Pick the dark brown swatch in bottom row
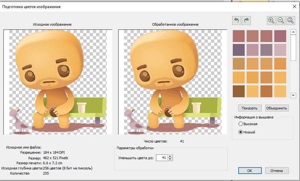 coord(239,91)
